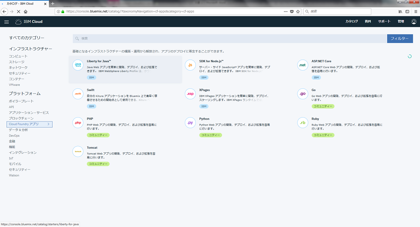Viewport: 420px width, 227px height.
Task: Click the browser back arrow
Action: click(x=4, y=12)
